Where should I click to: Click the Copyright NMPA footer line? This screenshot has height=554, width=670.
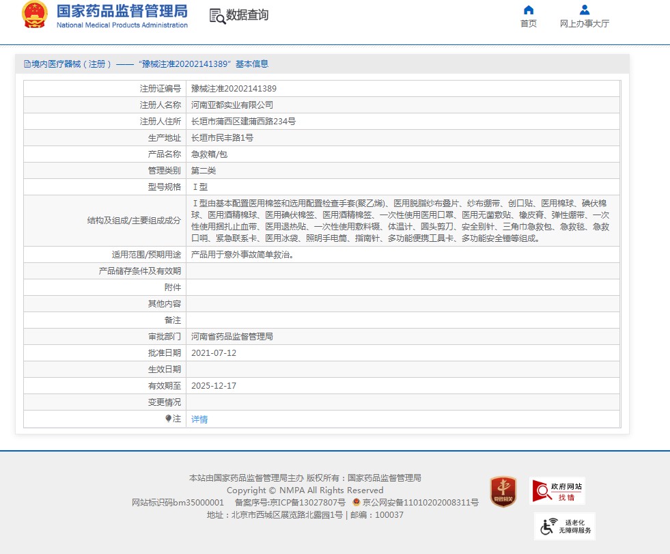click(305, 490)
